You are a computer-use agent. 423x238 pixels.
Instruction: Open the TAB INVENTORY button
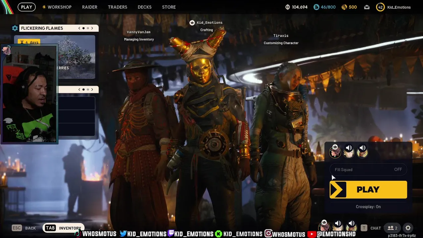click(64, 228)
